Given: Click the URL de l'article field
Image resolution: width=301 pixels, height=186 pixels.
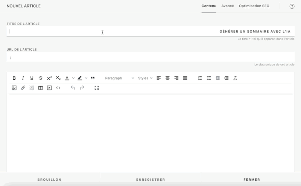Looking at the screenshot, I should [150, 57].
